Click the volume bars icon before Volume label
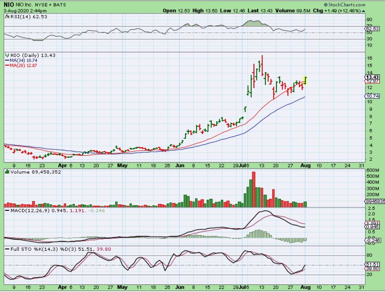Screen dimensions: 385x292 pyautogui.click(x=7, y=172)
